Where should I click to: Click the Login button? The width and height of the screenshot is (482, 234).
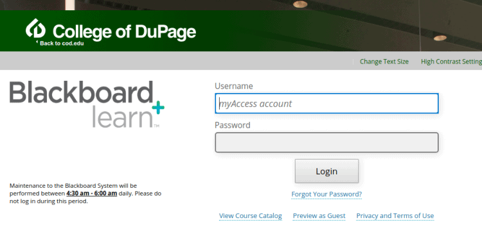coord(326,171)
